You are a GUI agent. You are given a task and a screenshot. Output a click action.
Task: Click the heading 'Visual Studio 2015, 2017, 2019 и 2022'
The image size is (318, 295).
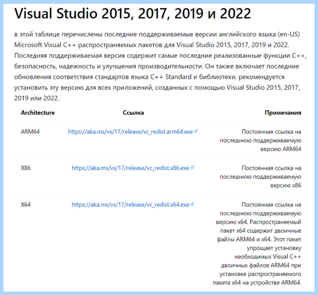(132, 14)
